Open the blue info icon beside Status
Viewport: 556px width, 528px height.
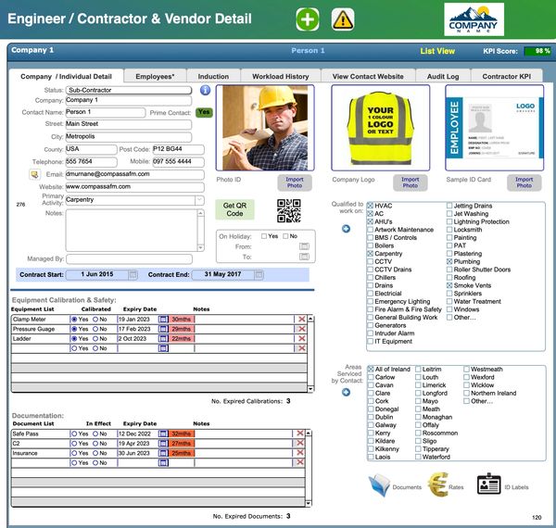pos(205,91)
